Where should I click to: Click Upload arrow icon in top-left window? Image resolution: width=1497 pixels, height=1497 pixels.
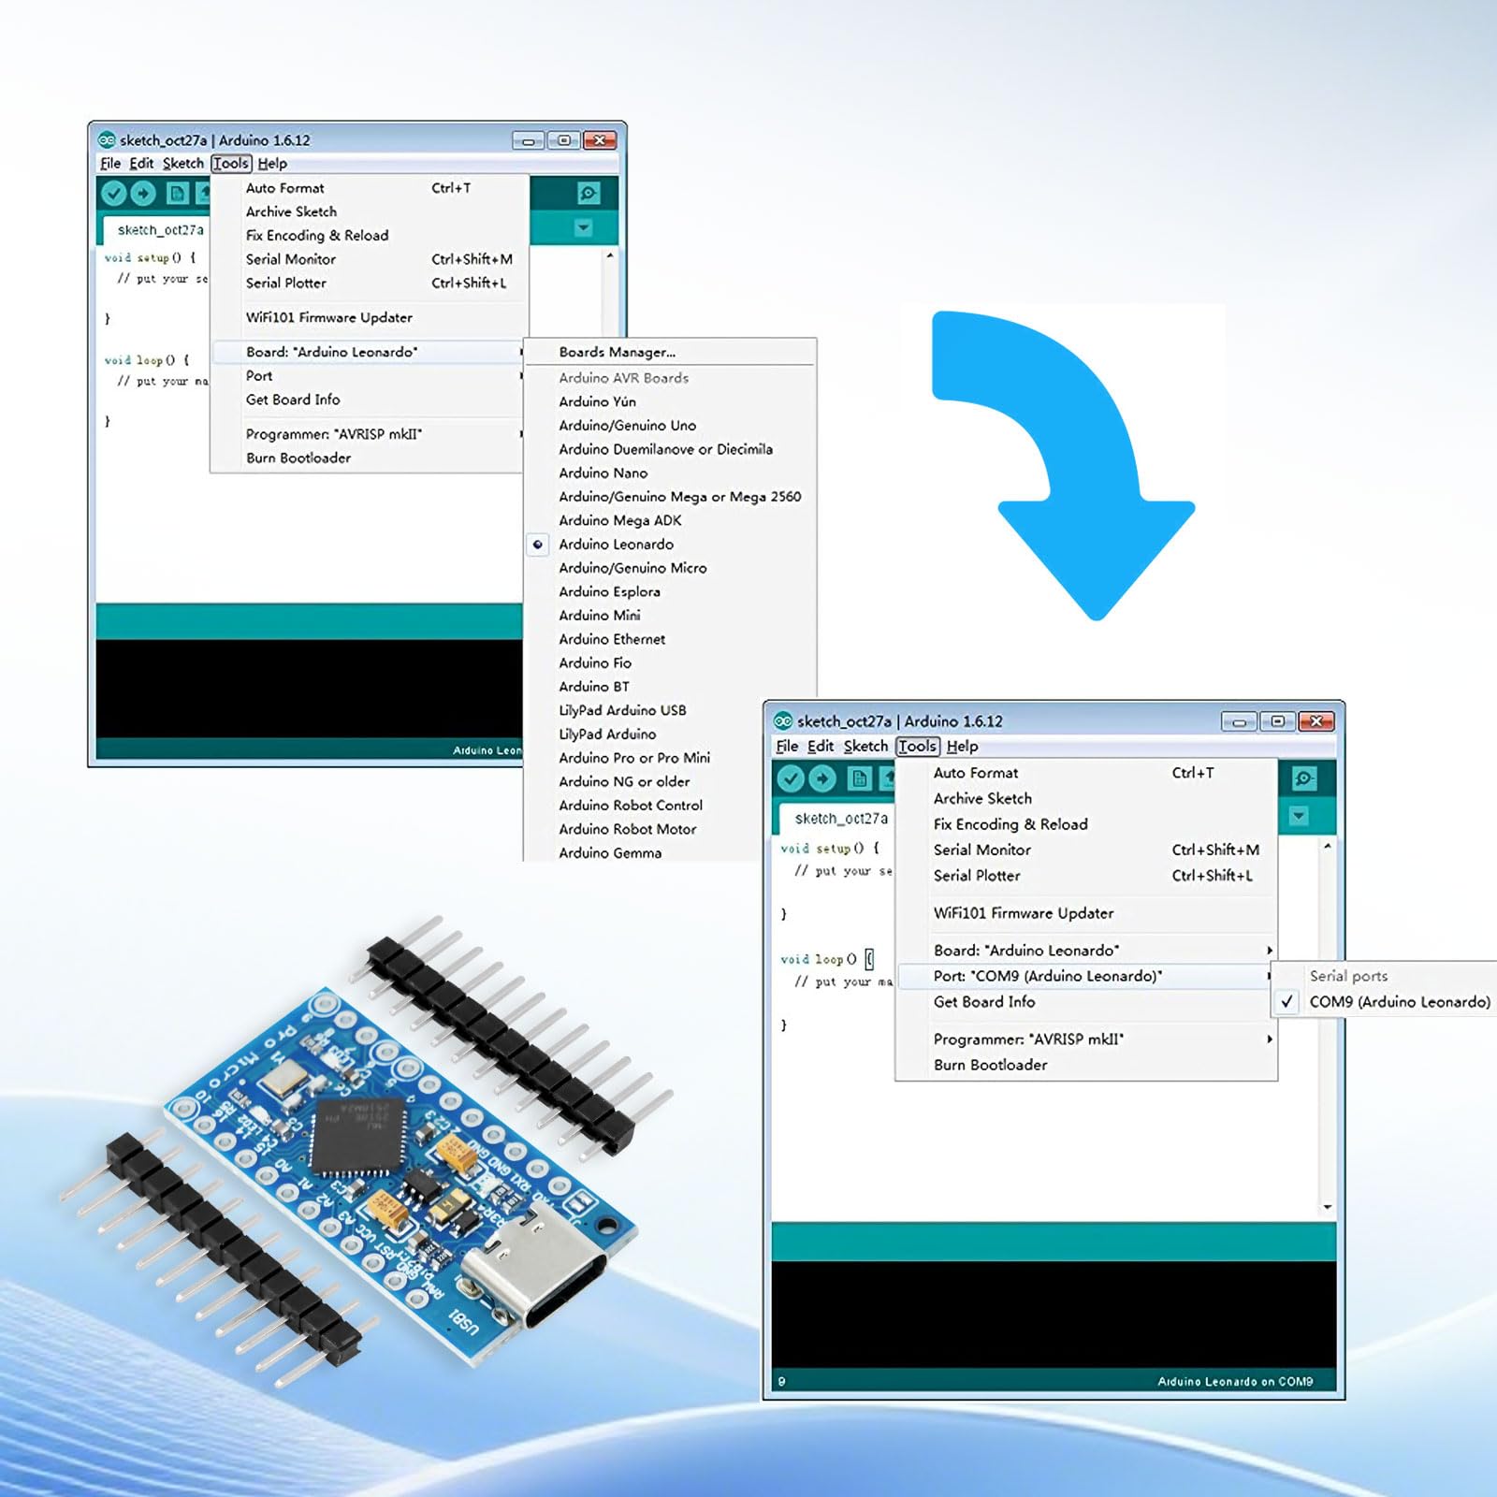click(143, 194)
